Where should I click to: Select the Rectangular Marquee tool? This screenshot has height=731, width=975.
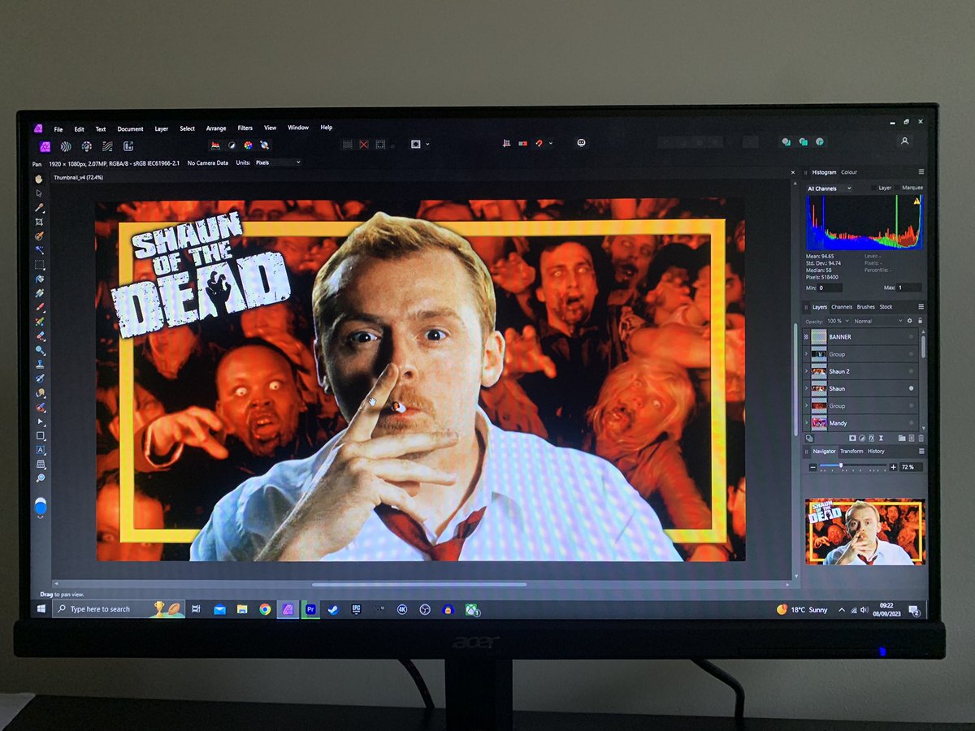[39, 266]
